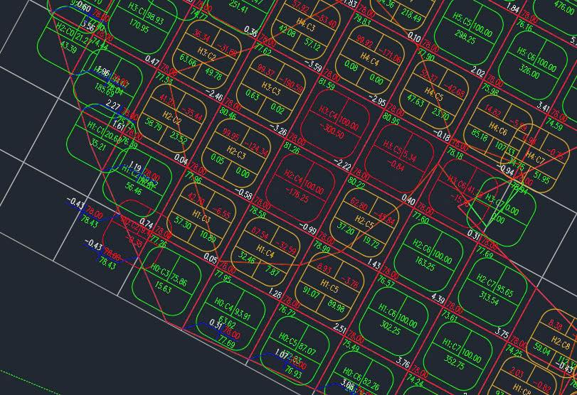The height and width of the screenshot is (395, 577).
Task: Select the green value 298.25
Action: tap(466, 38)
